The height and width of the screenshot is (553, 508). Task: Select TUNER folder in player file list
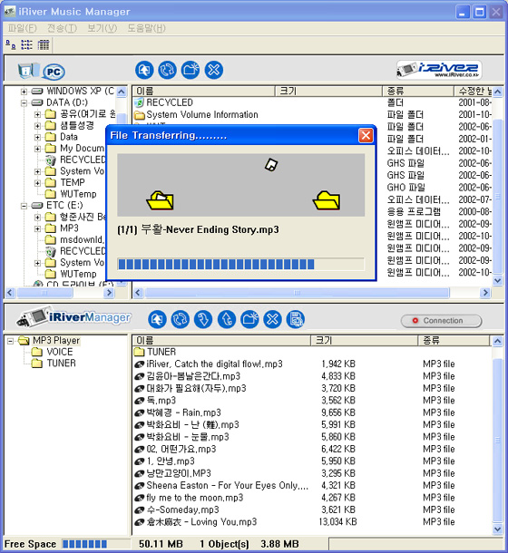(155, 352)
